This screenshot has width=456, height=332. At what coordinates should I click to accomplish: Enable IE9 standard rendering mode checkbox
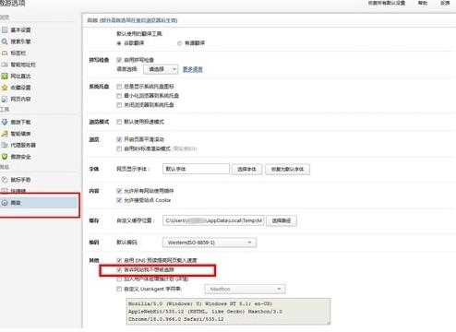119,149
